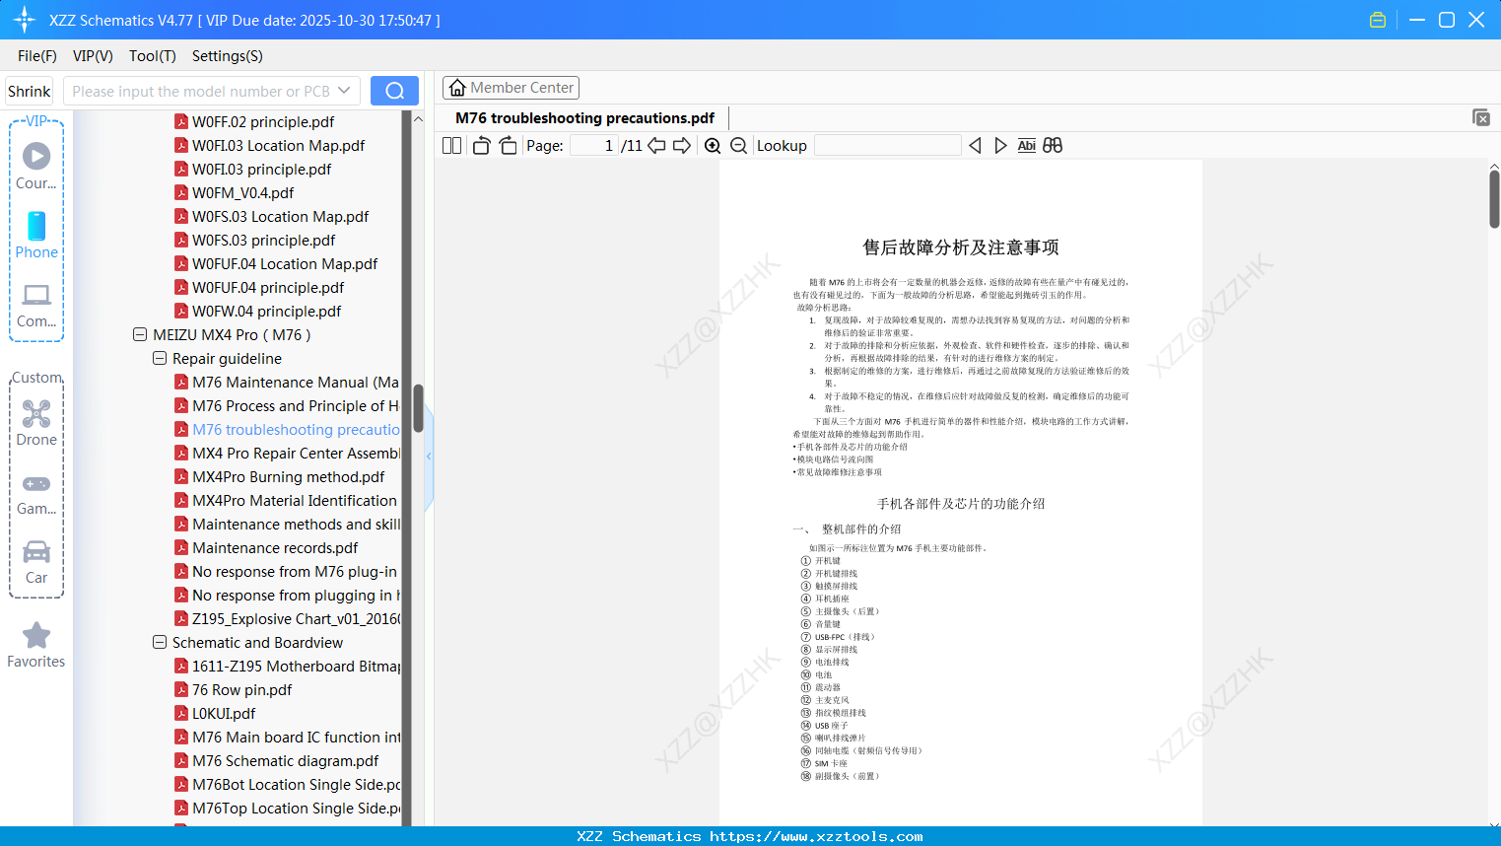Collapse the MEIZU MX4 Pro tree node
Viewport: 1501px width, 846px height.
click(139, 334)
